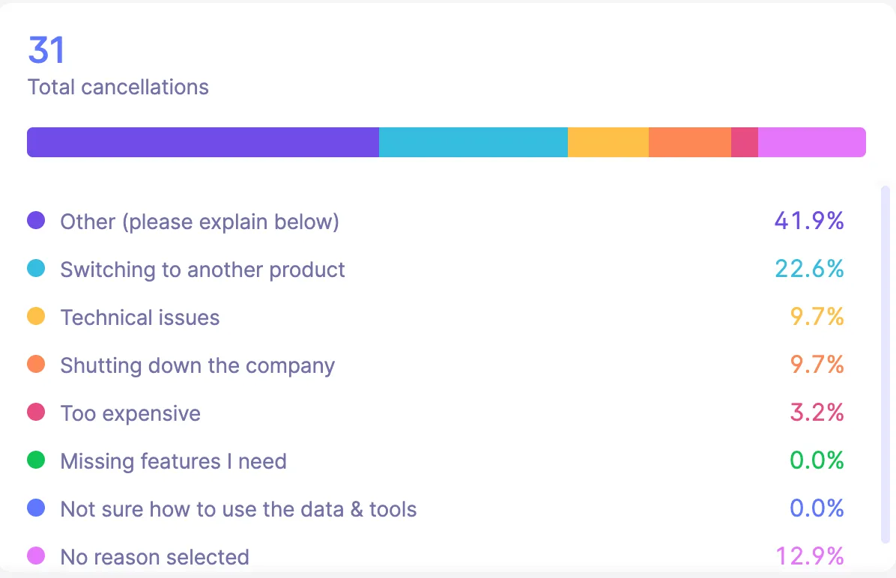This screenshot has width=896, height=578.
Task: Click the 31 total cancellations number
Action: (46, 50)
